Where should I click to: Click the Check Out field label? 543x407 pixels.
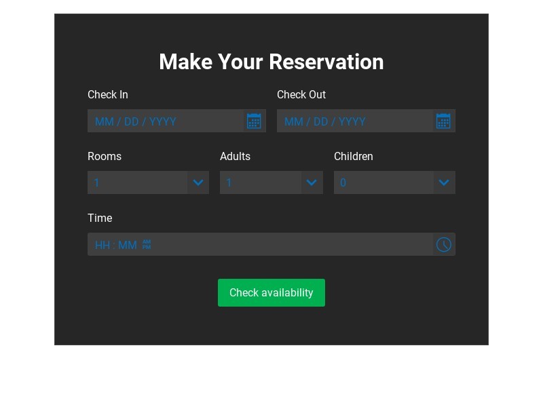(301, 95)
